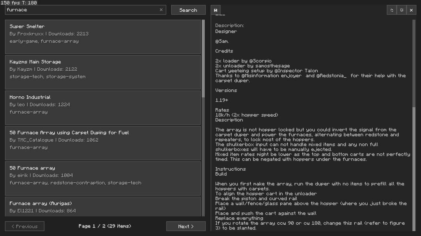
Task: Click the Previous page button
Action: 25,226
